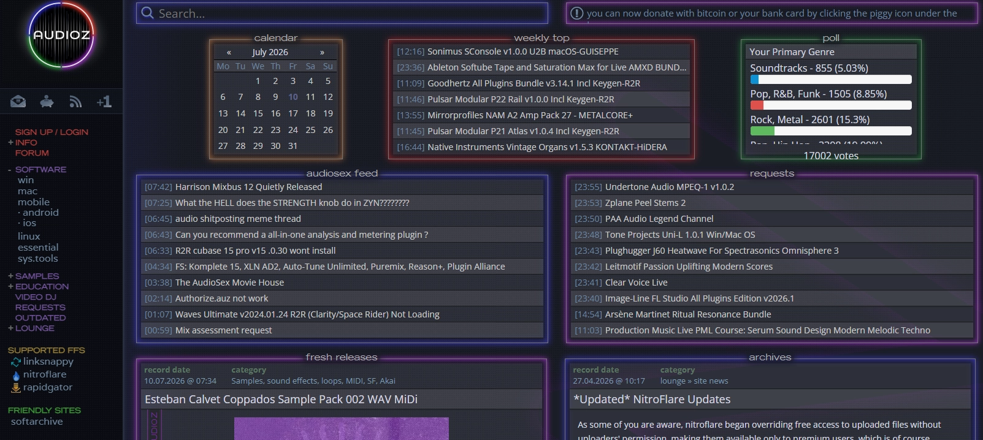
Task: Open Ableton Softube Tape and Saturation entry
Action: pos(557,67)
